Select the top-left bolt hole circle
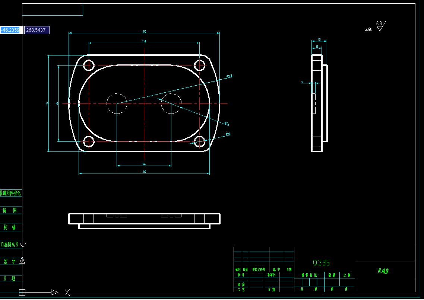424x300 pixels. pos(89,66)
